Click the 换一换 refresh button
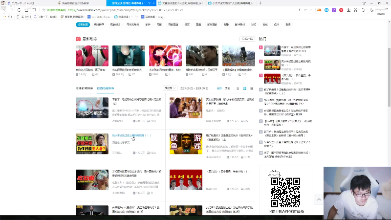This screenshot has height=220, width=391. point(247,39)
